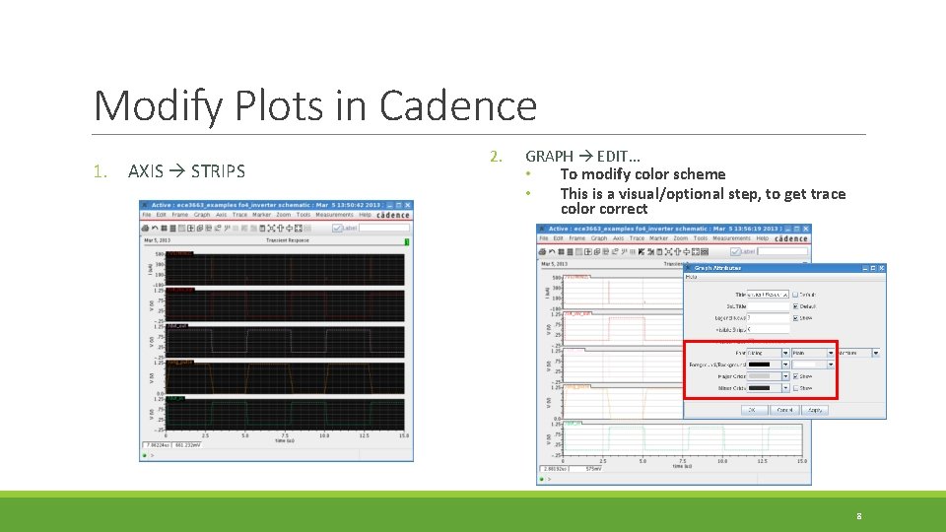Click the calculator icon in right window toolbar
This screenshot has width=946, height=532.
[659, 251]
